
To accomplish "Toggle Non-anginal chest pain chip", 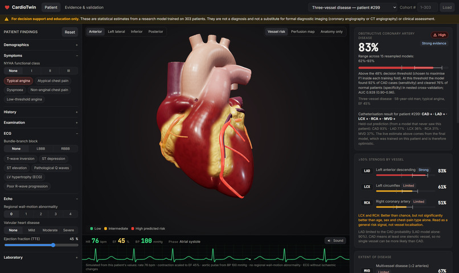I will click(x=49, y=90).
